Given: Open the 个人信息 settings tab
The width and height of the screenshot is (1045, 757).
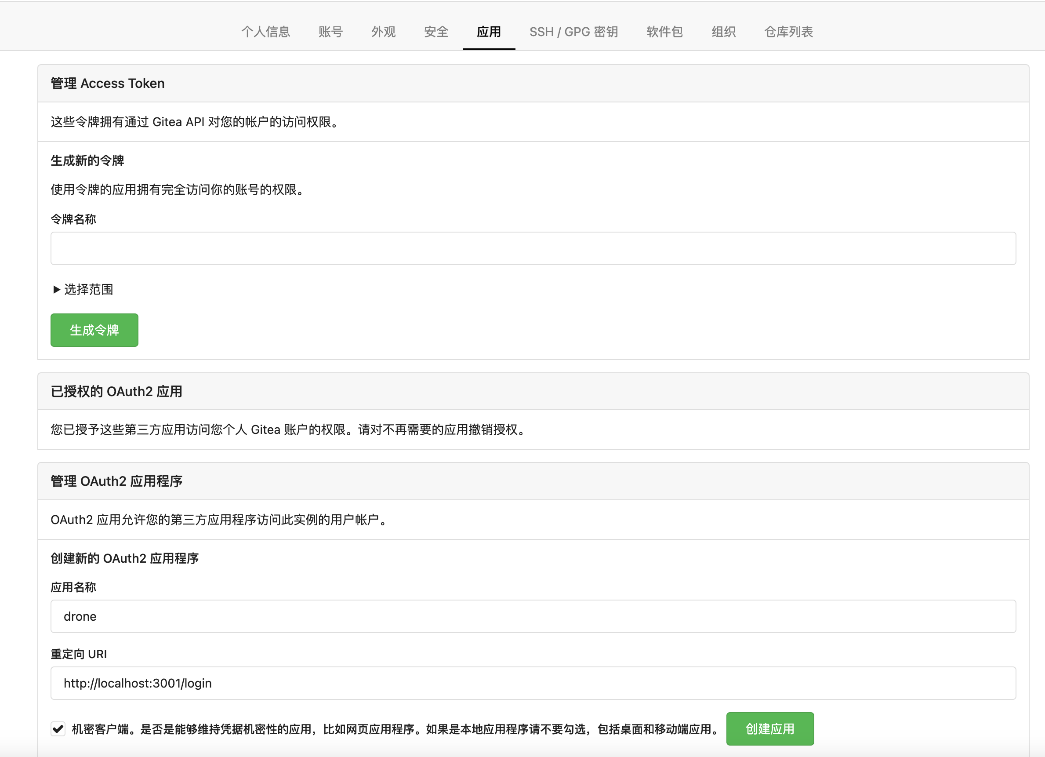Looking at the screenshot, I should pyautogui.click(x=265, y=32).
